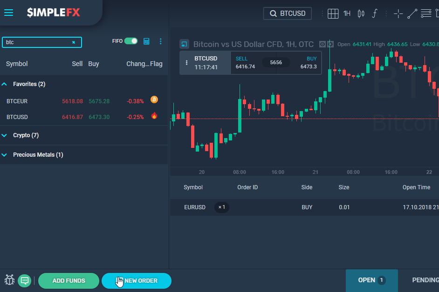This screenshot has height=292, width=439.
Task: Switch to the Open orders tab
Action: point(371,280)
